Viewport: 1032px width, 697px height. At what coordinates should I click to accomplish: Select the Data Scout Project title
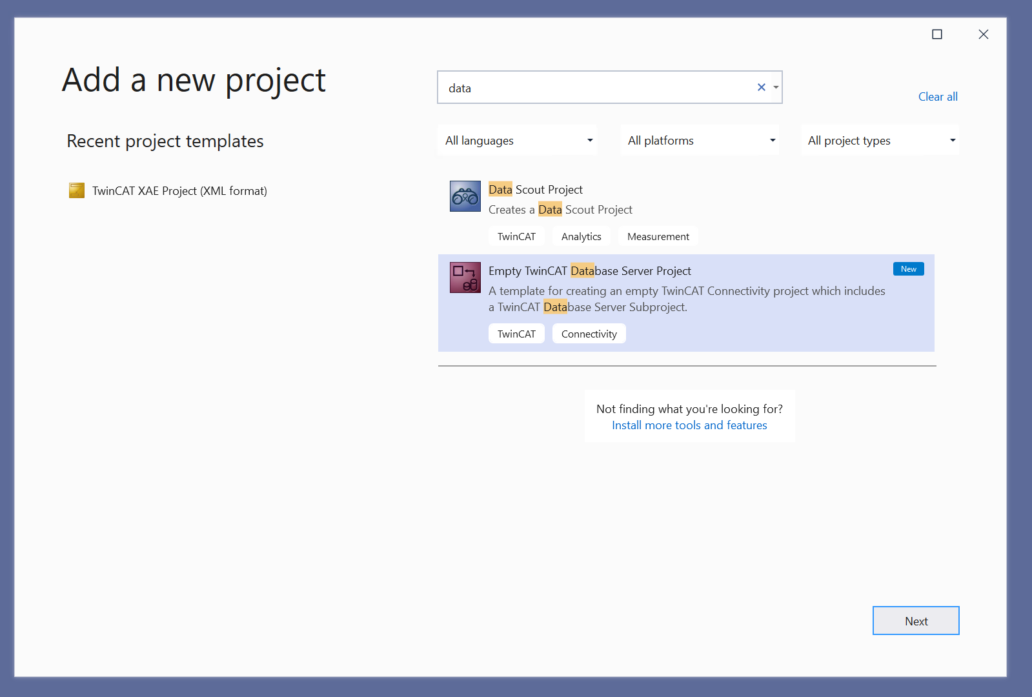[x=536, y=190]
